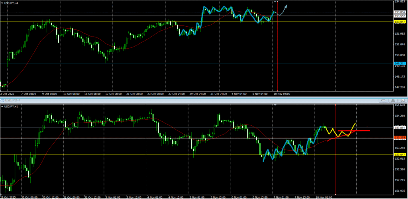Click the yellow 153.047 price label on H4
The height and width of the screenshot is (199, 408).
(400, 22)
